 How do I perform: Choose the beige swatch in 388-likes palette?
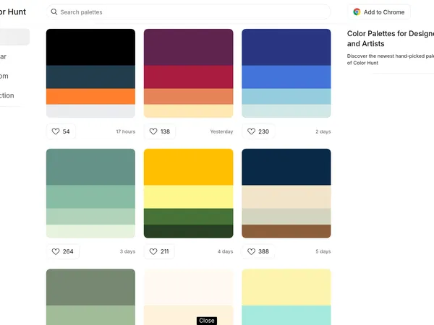(286, 196)
